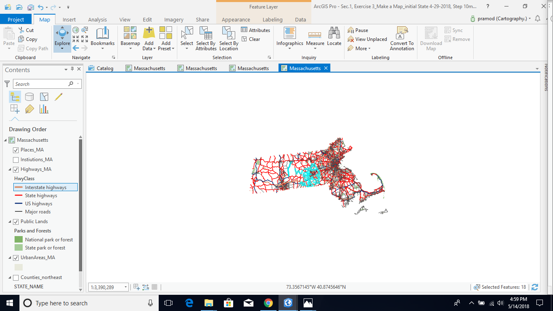Click the full extent globe icon
The height and width of the screenshot is (311, 553).
pos(76,30)
